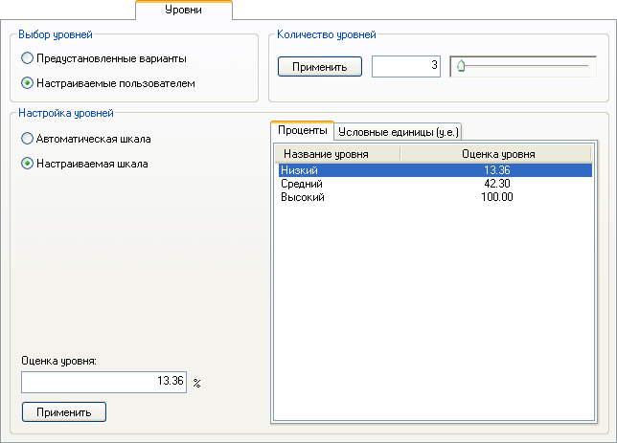Select Настраиваемые пользователем radio button
Viewport: 617px width, 443px height.
(x=108, y=83)
